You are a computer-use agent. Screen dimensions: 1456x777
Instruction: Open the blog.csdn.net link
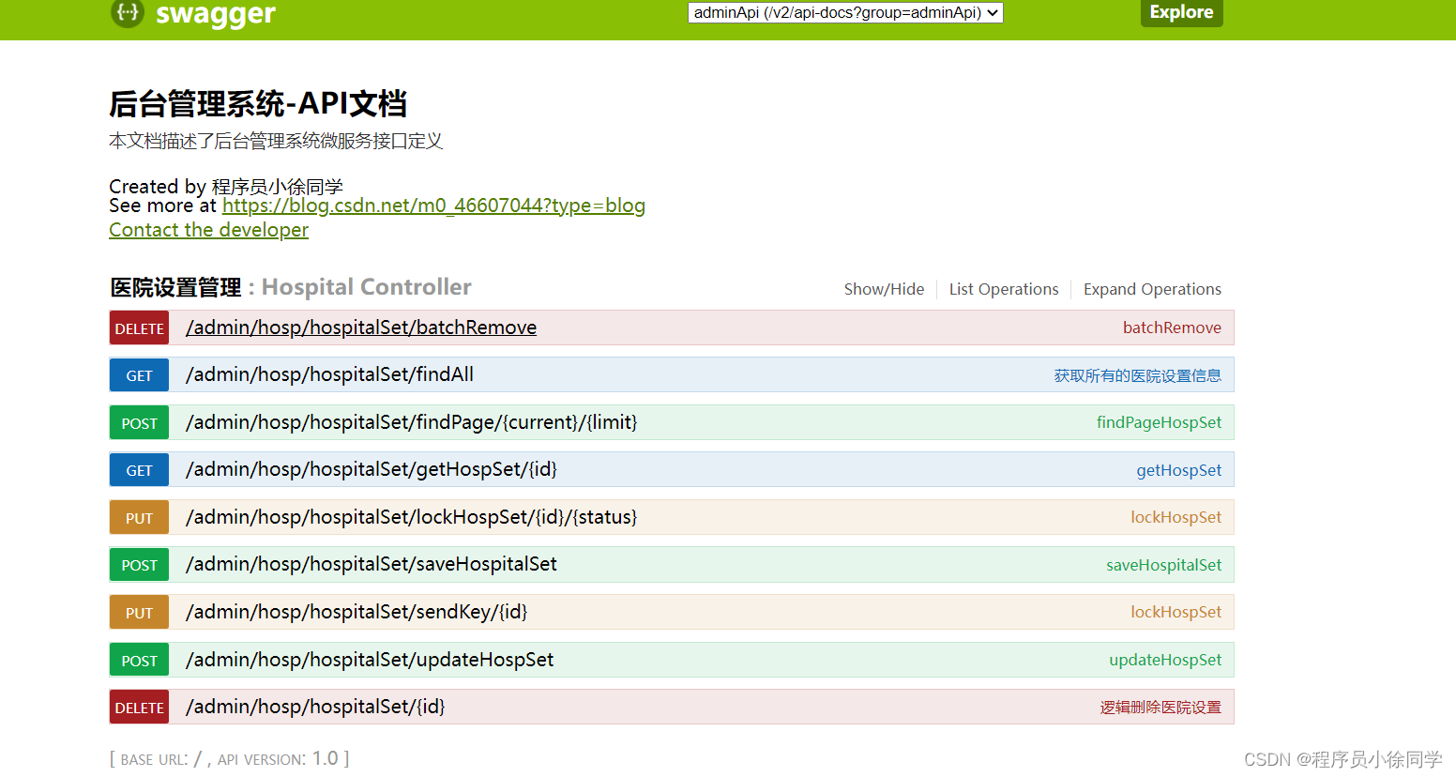point(433,206)
